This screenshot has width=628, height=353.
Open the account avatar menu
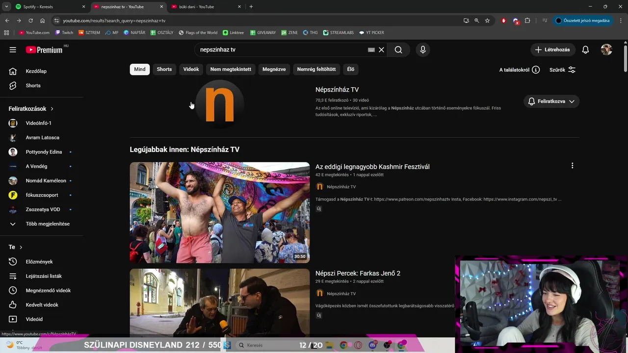coord(606,50)
